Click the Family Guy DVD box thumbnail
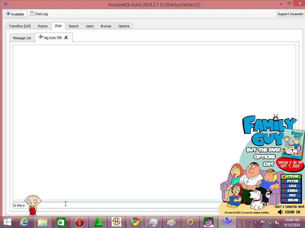This screenshot has height=228, width=305. [293, 144]
